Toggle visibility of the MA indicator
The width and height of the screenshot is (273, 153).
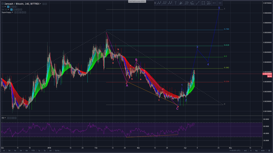[12, 9]
